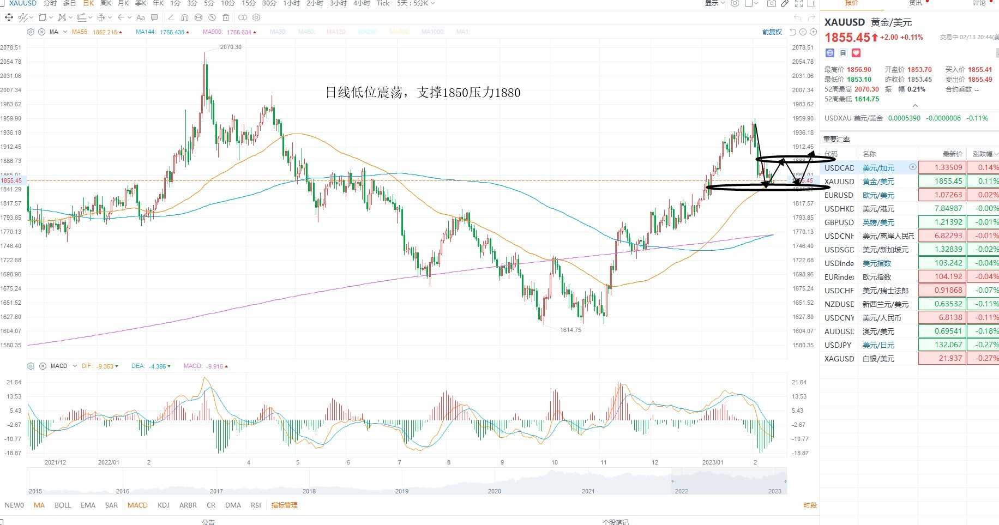Select the BOLL indicator tab
The width and height of the screenshot is (999, 525).
point(63,505)
